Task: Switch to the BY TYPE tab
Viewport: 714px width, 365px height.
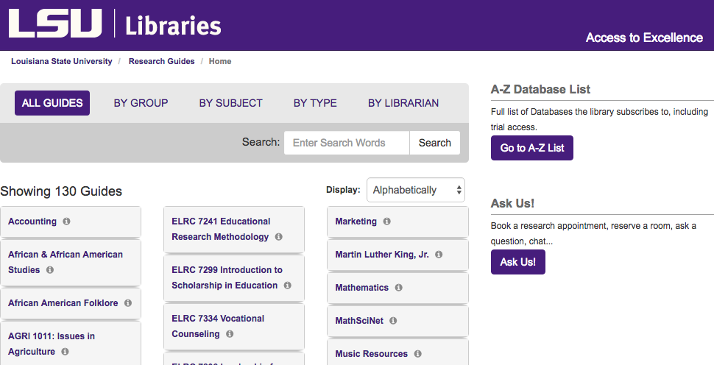Action: [315, 103]
